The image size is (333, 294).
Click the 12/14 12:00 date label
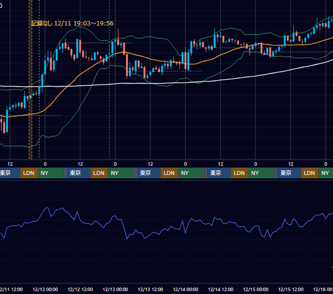(221, 289)
